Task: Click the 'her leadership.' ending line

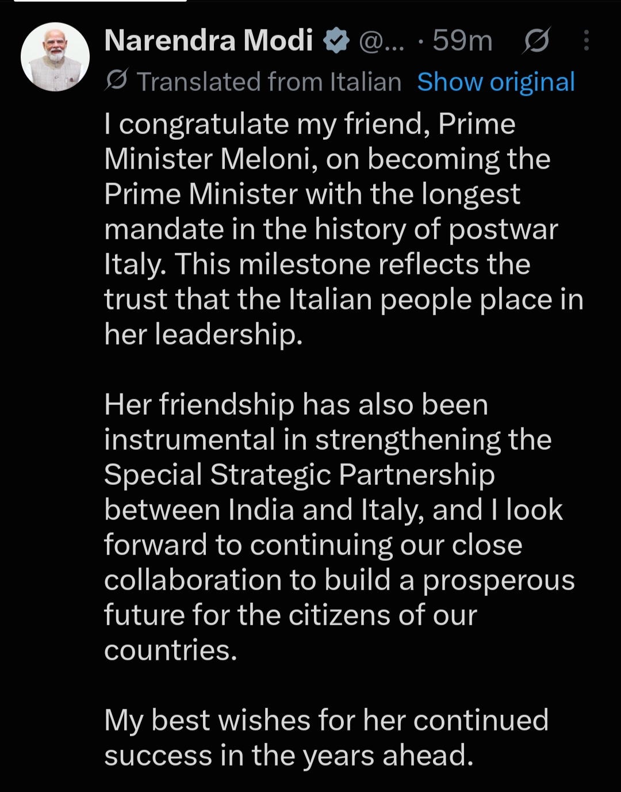Action: pyautogui.click(x=203, y=334)
